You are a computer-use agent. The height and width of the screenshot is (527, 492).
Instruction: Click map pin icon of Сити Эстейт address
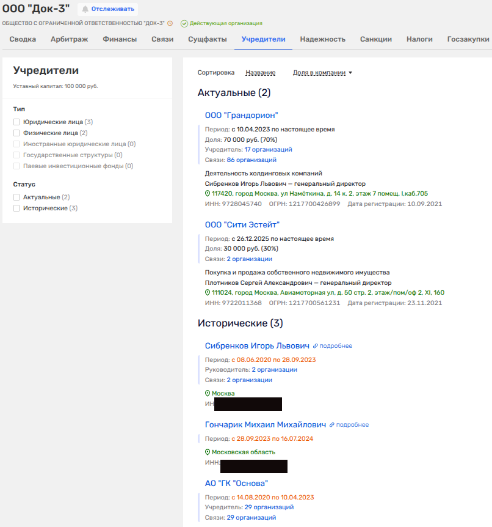coord(208,292)
